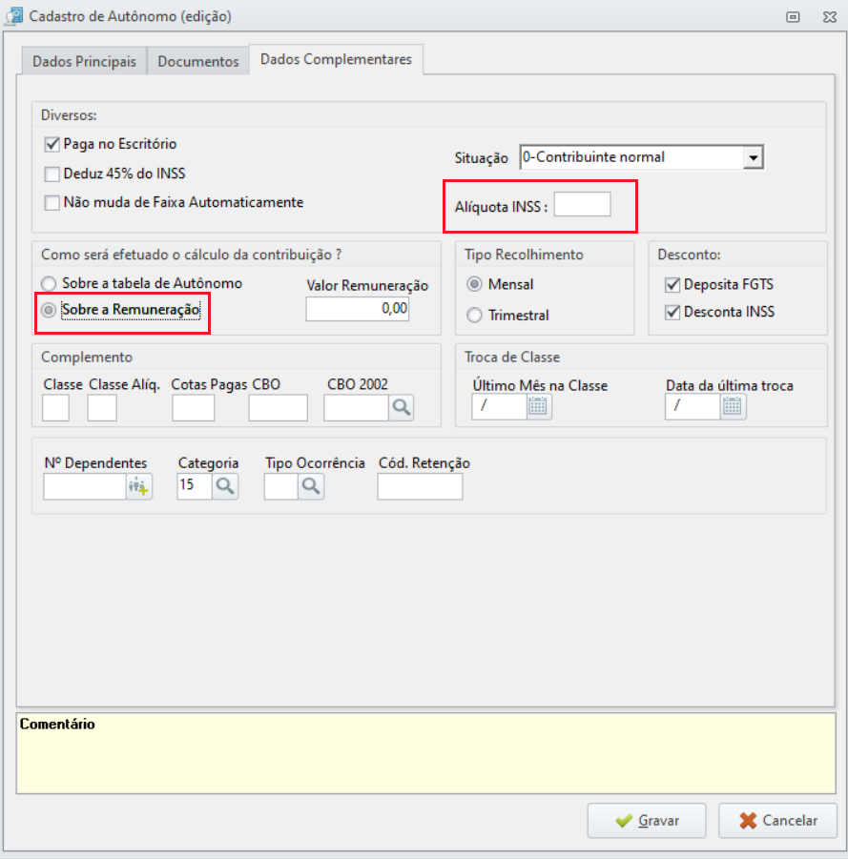Open the Documentos tab

point(197,61)
